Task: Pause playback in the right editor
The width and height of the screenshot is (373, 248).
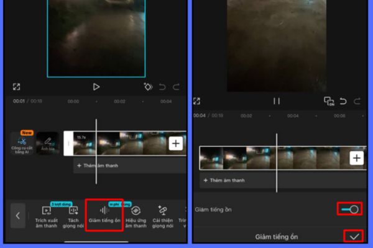Action: tap(277, 101)
